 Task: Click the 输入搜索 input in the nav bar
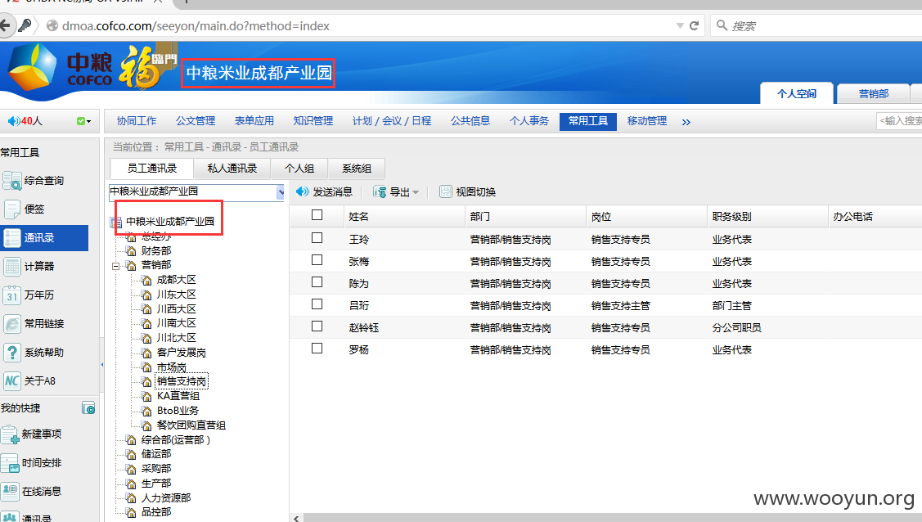pos(899,121)
